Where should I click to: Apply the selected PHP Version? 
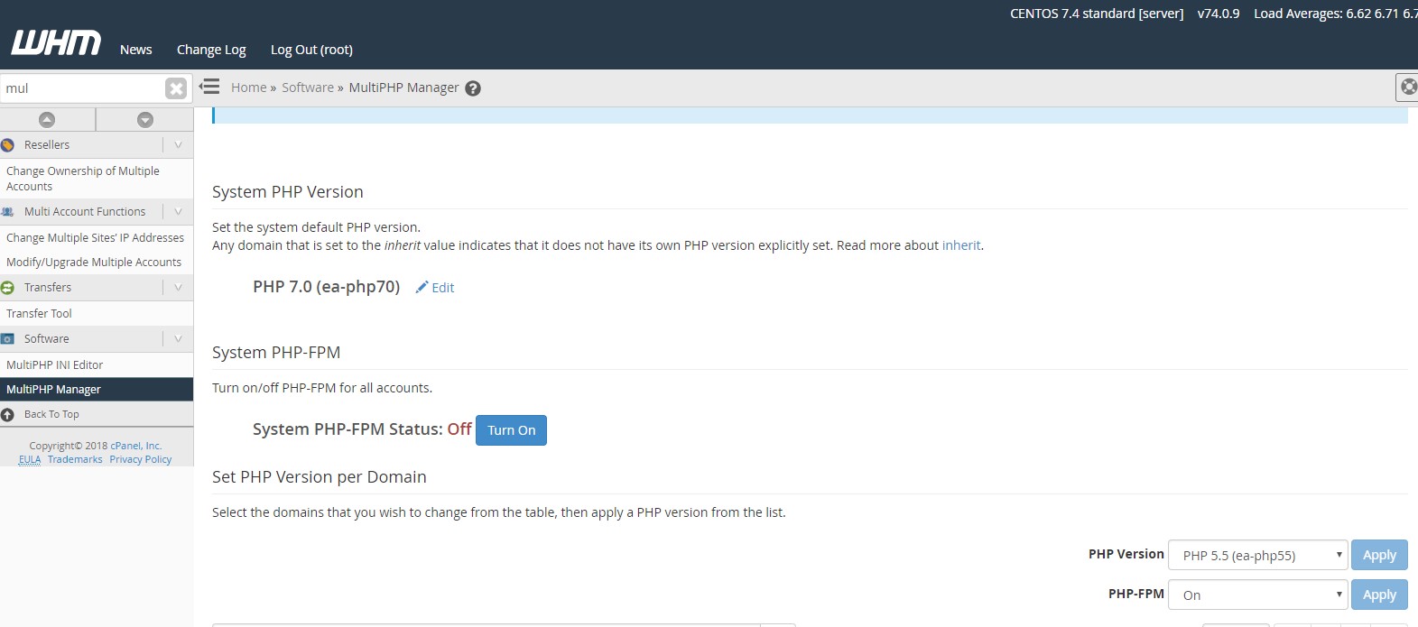point(1379,556)
